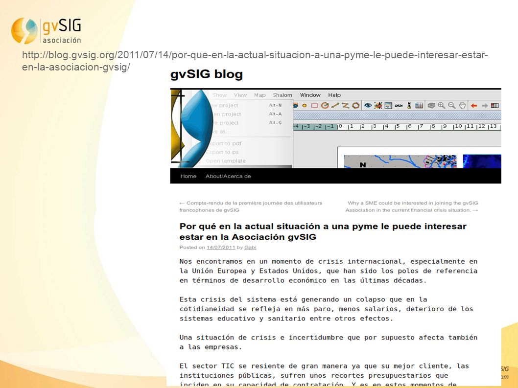This screenshot has height=388, width=518.
Task: Choose Open template menu entry
Action: [226, 161]
